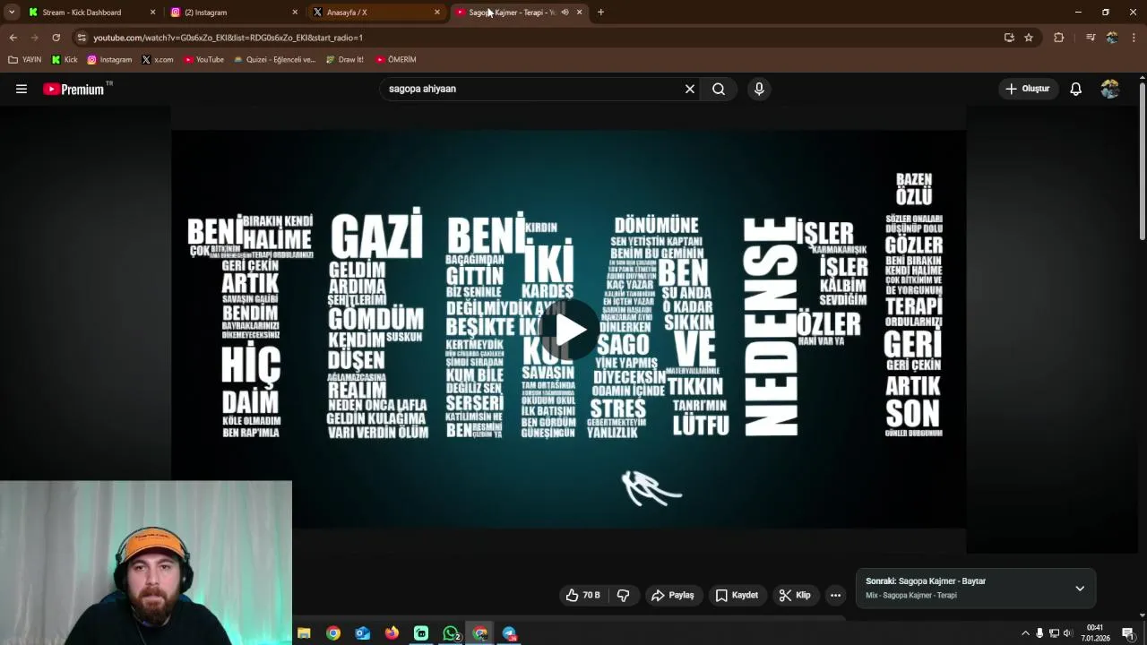Bookmark this page with the star

click(x=1029, y=38)
